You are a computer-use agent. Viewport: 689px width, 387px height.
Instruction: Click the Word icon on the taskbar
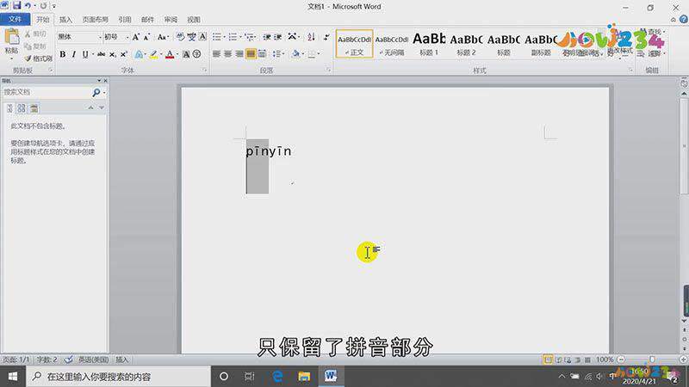point(331,376)
